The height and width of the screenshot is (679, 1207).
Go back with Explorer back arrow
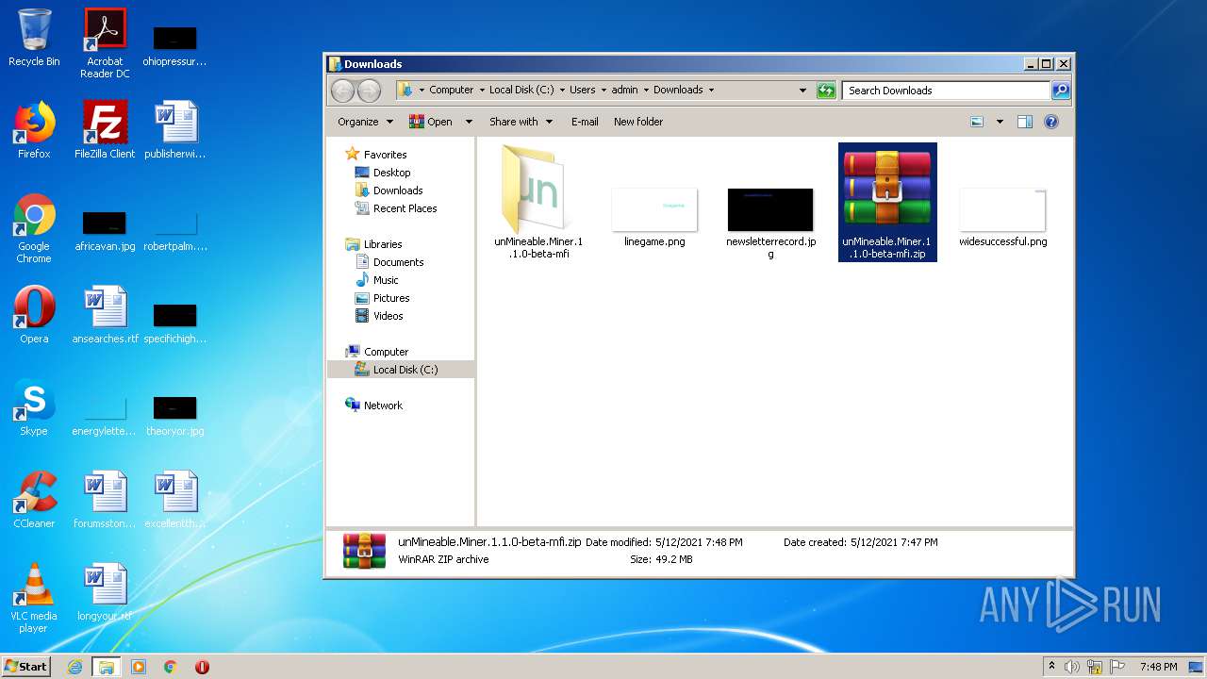[343, 91]
